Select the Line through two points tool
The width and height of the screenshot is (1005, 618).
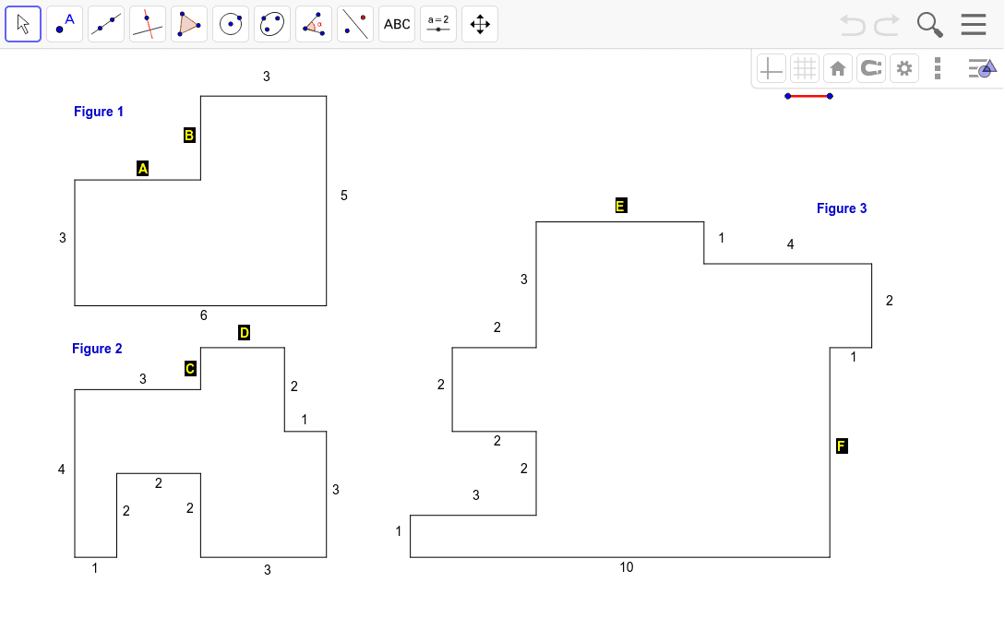tap(106, 24)
